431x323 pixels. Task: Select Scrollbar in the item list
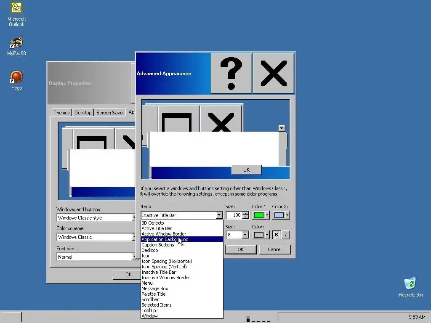click(182, 299)
